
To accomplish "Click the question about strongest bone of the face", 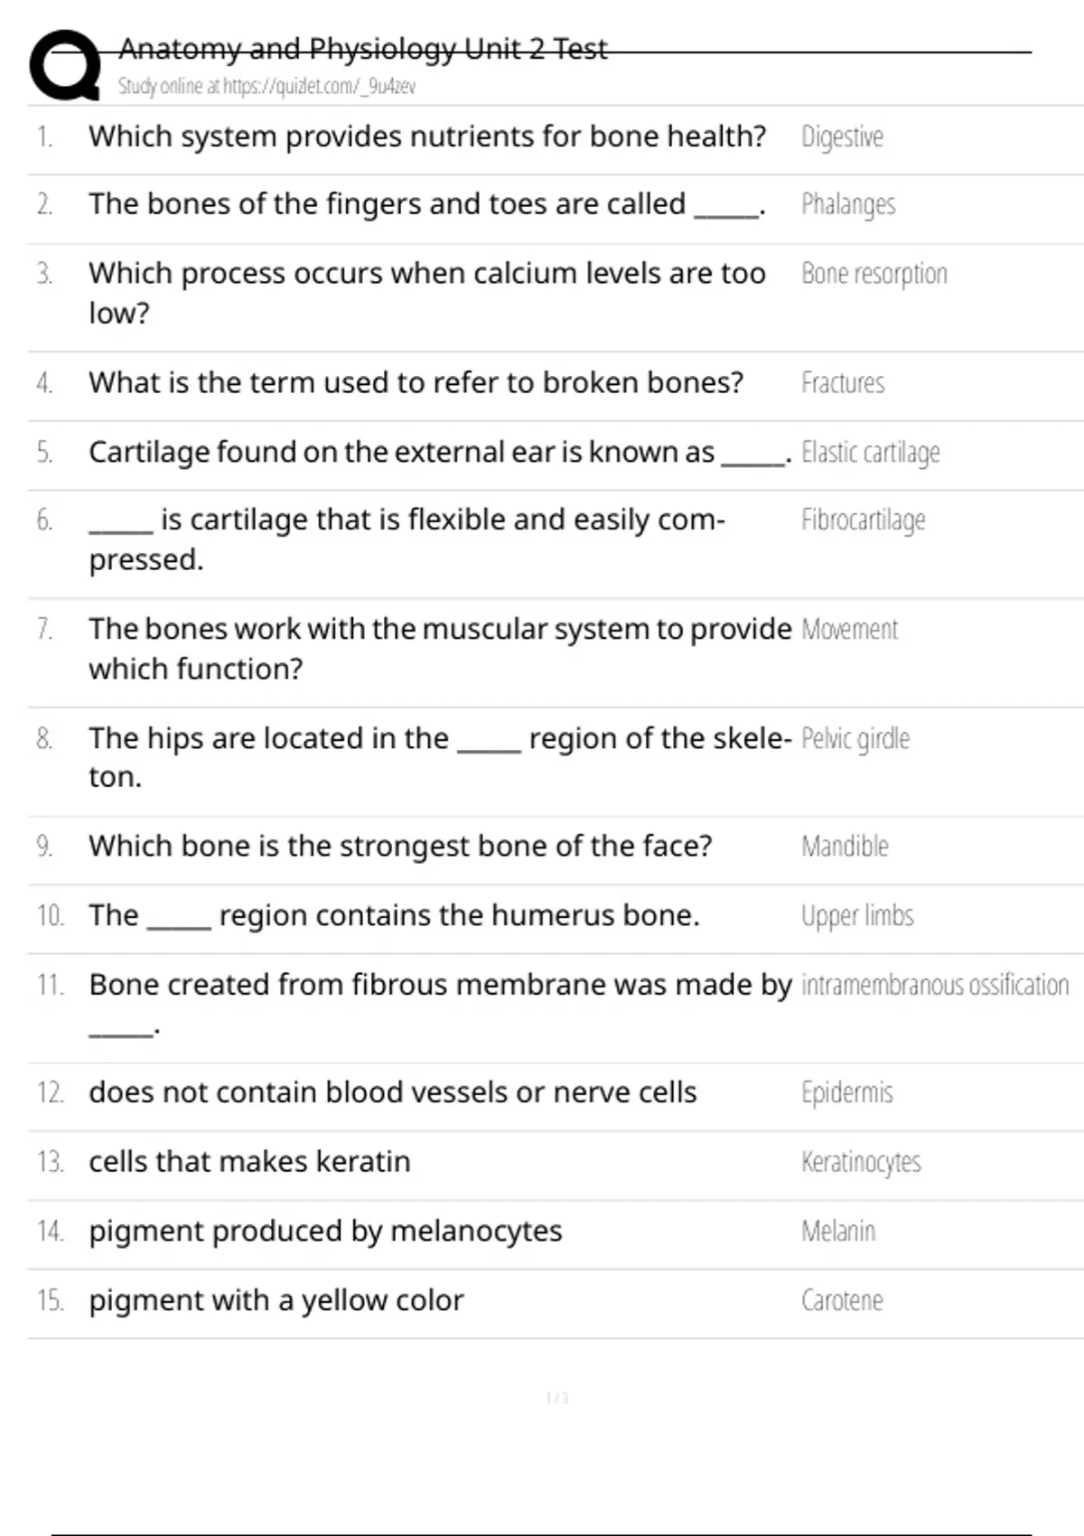I will pyautogui.click(x=400, y=847).
